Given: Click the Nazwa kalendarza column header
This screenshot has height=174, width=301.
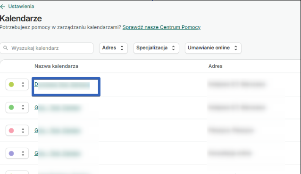Looking at the screenshot, I should tap(56, 66).
